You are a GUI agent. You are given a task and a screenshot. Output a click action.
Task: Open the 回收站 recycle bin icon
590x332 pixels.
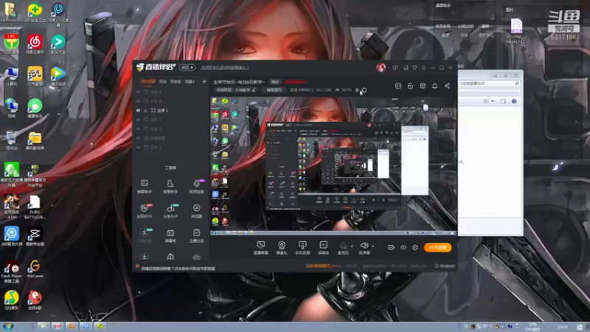(x=11, y=140)
